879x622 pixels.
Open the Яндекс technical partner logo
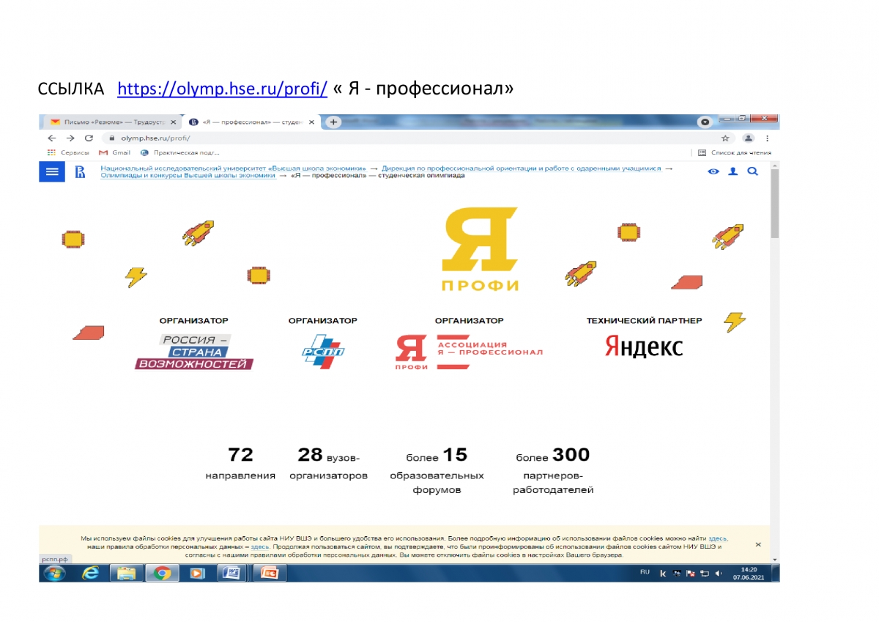click(x=644, y=346)
